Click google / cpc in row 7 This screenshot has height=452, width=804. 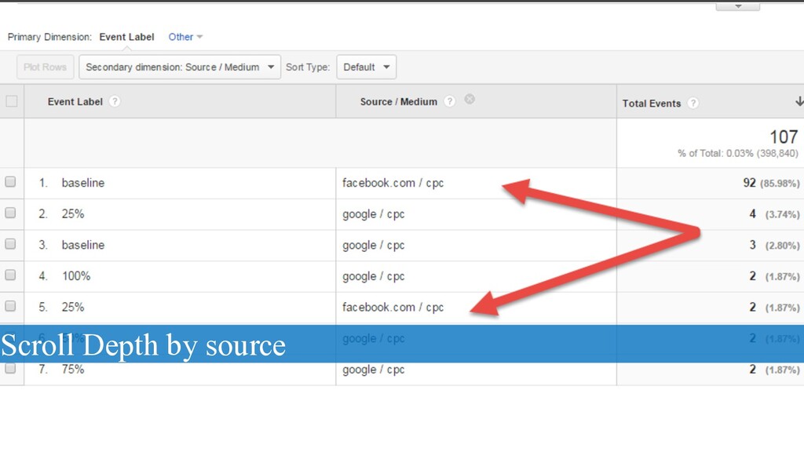[373, 370]
